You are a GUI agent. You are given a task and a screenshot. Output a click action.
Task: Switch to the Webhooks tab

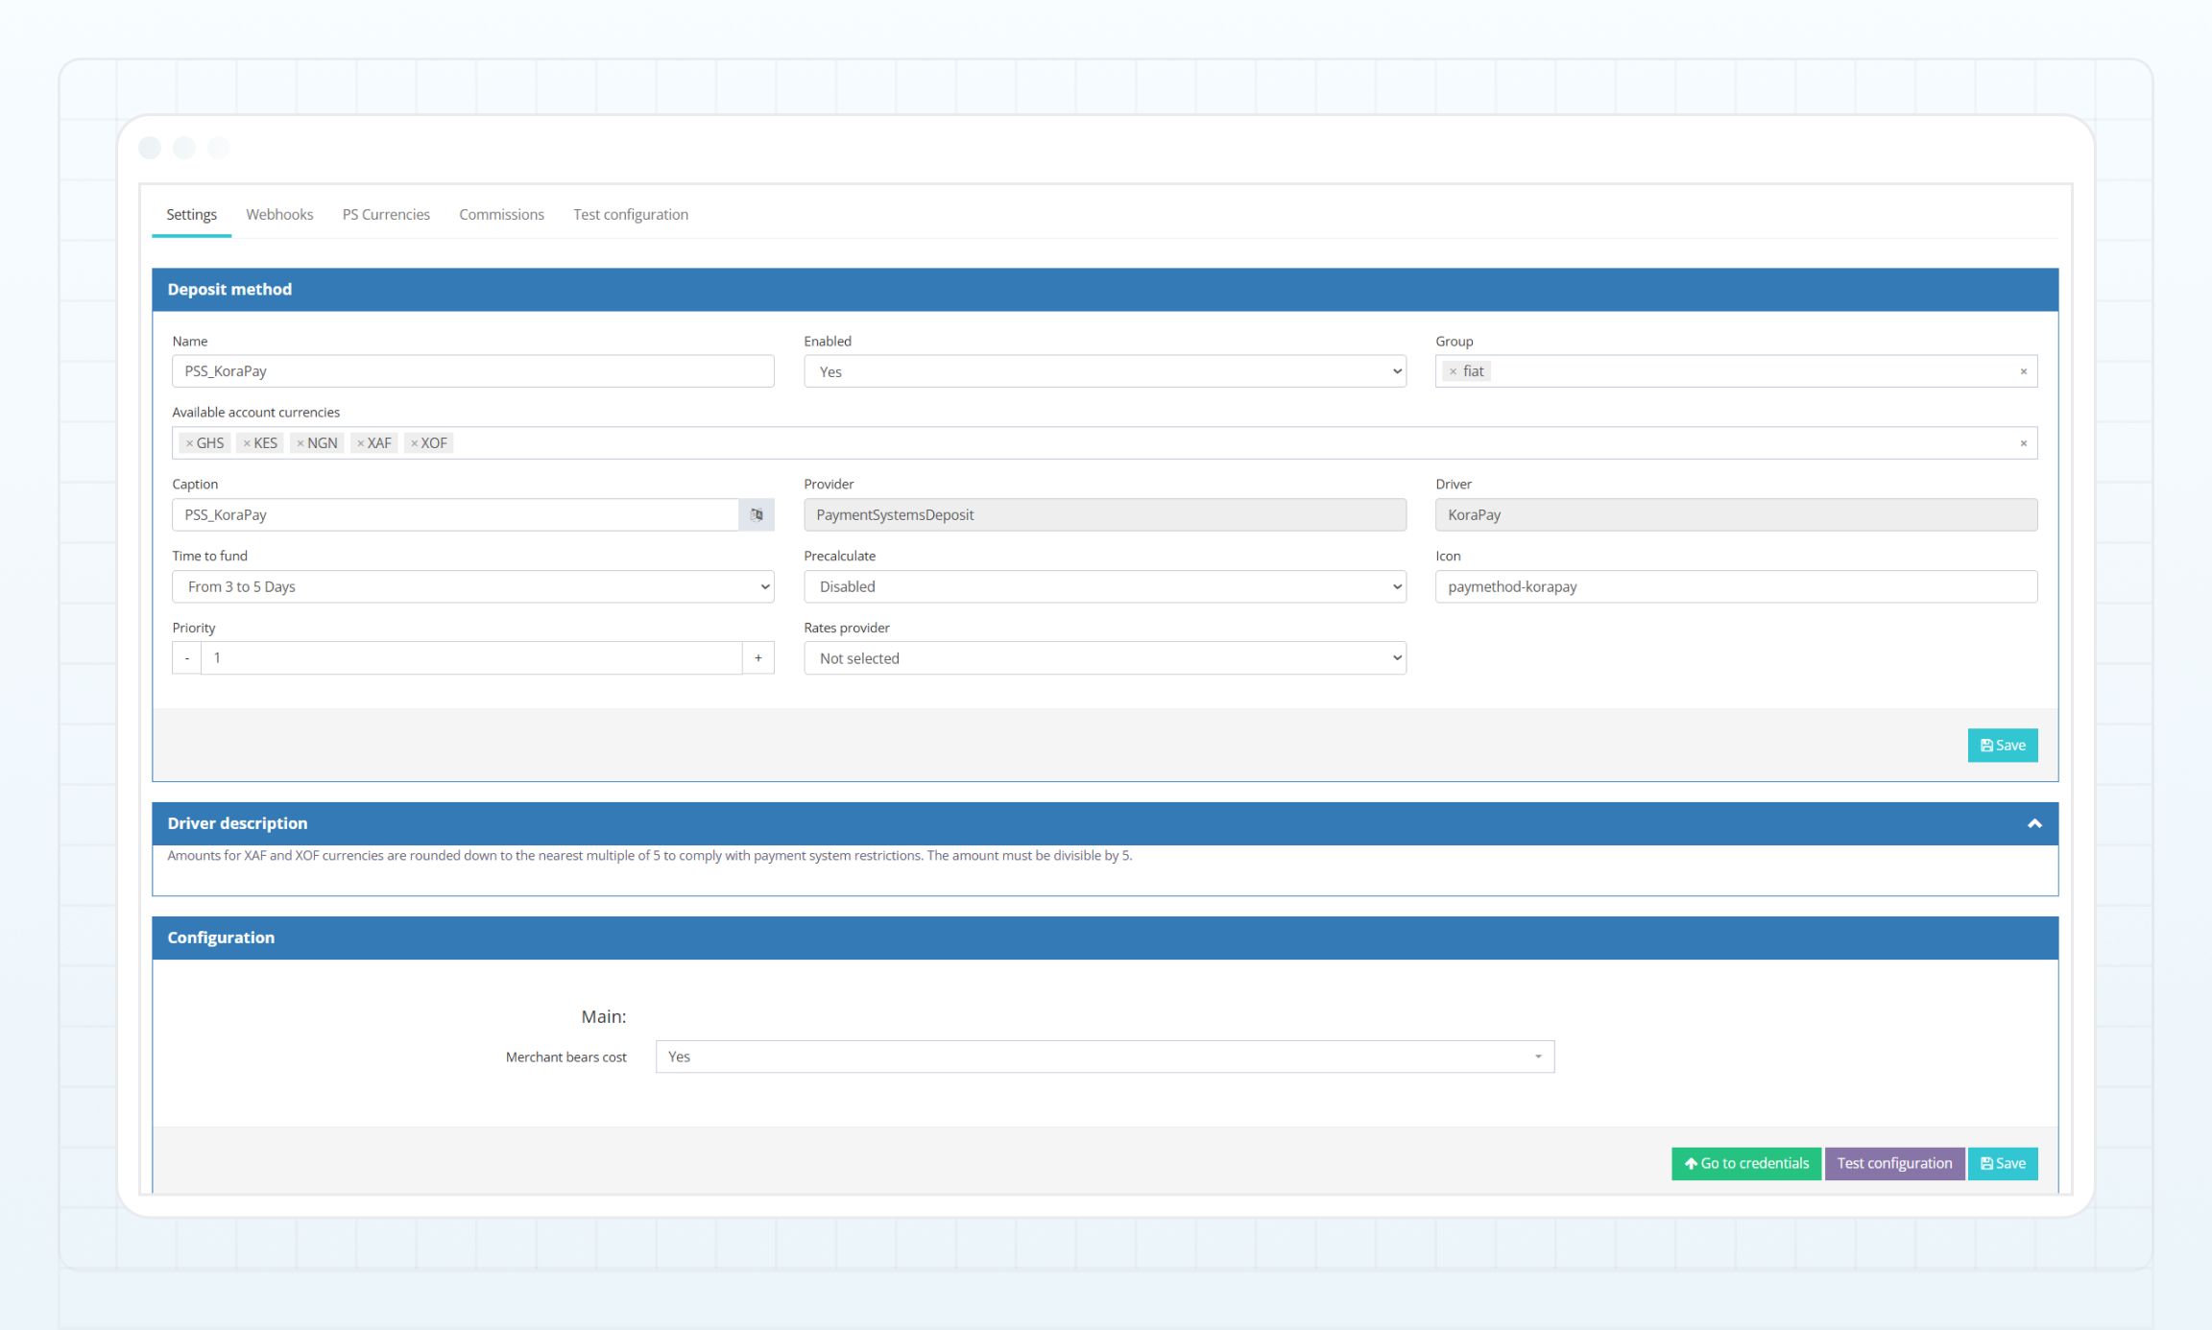click(279, 214)
